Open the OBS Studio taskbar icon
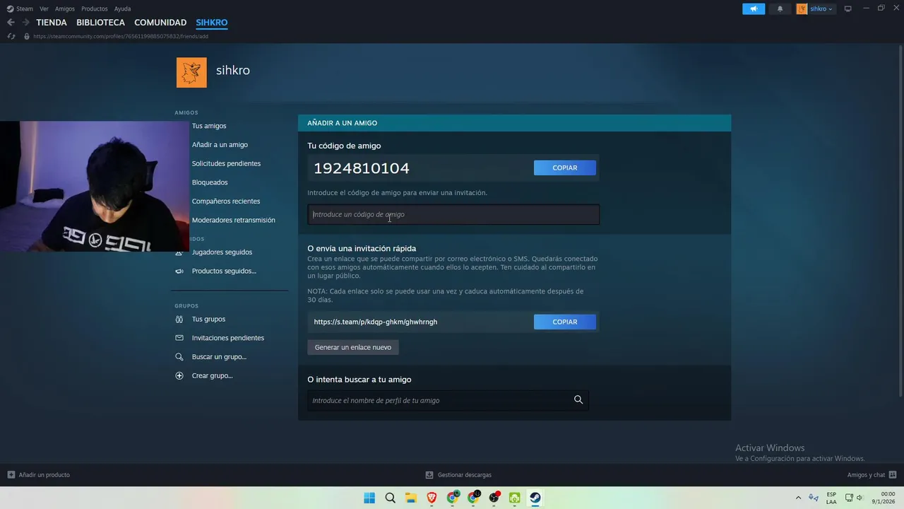 (x=494, y=498)
